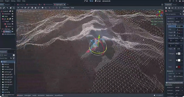Viewport: 184px width, 97px height.
Task: Open the Transform menu in viewport toolbar
Action: (x=66, y=8)
